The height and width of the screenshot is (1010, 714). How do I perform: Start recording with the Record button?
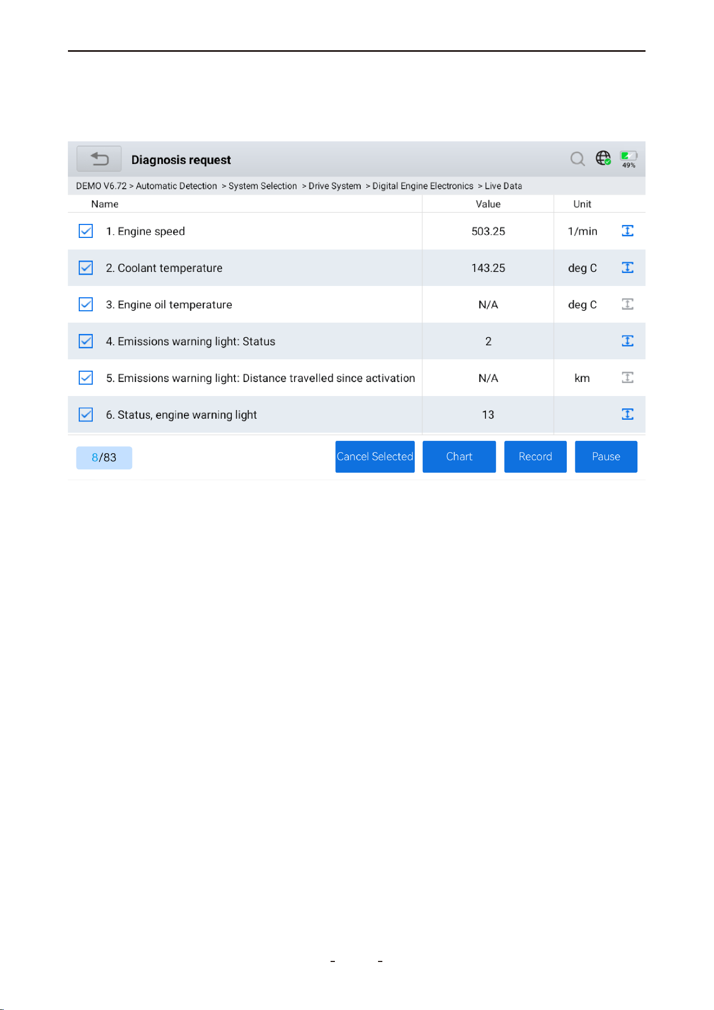[x=535, y=456]
